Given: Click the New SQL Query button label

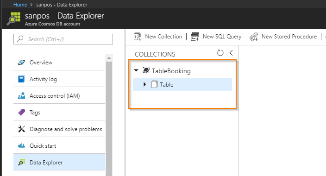Looking at the screenshot, I should [222, 37].
